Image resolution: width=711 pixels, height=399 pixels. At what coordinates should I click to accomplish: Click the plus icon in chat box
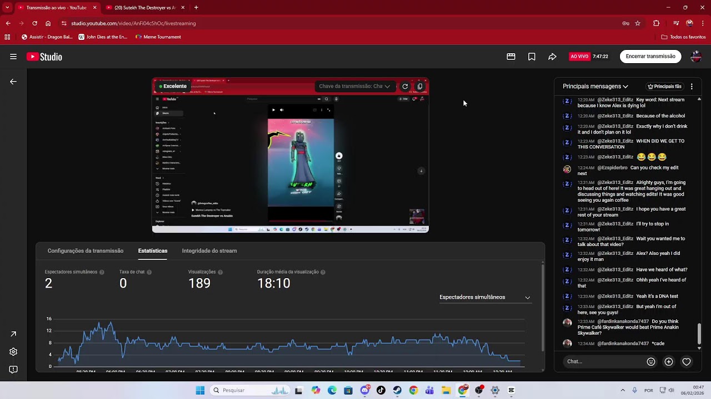click(669, 362)
